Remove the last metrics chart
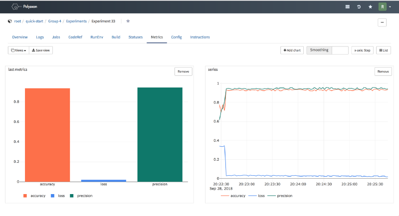 coord(183,71)
